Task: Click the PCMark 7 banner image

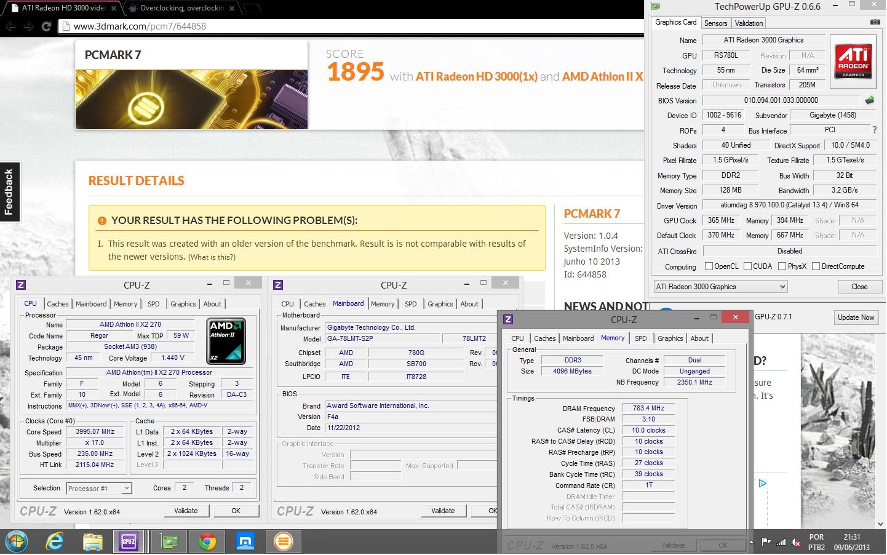Action: pyautogui.click(x=191, y=100)
